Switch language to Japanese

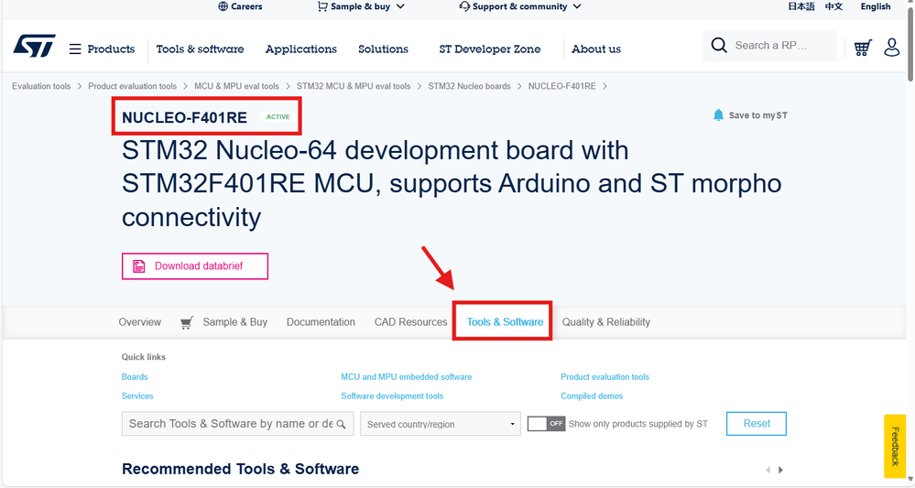pos(801,6)
